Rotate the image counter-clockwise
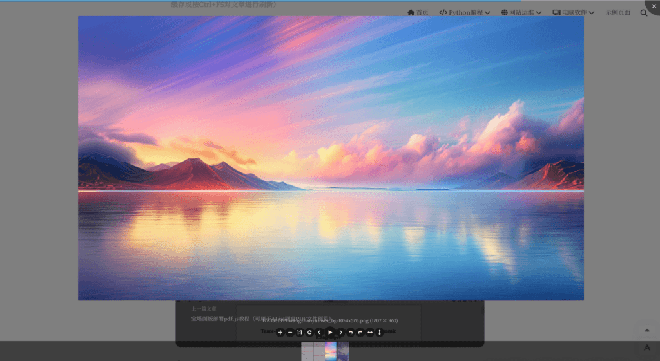The width and height of the screenshot is (660, 361). (x=351, y=332)
